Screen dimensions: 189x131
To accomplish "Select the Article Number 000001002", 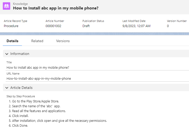I will point(53,26).
